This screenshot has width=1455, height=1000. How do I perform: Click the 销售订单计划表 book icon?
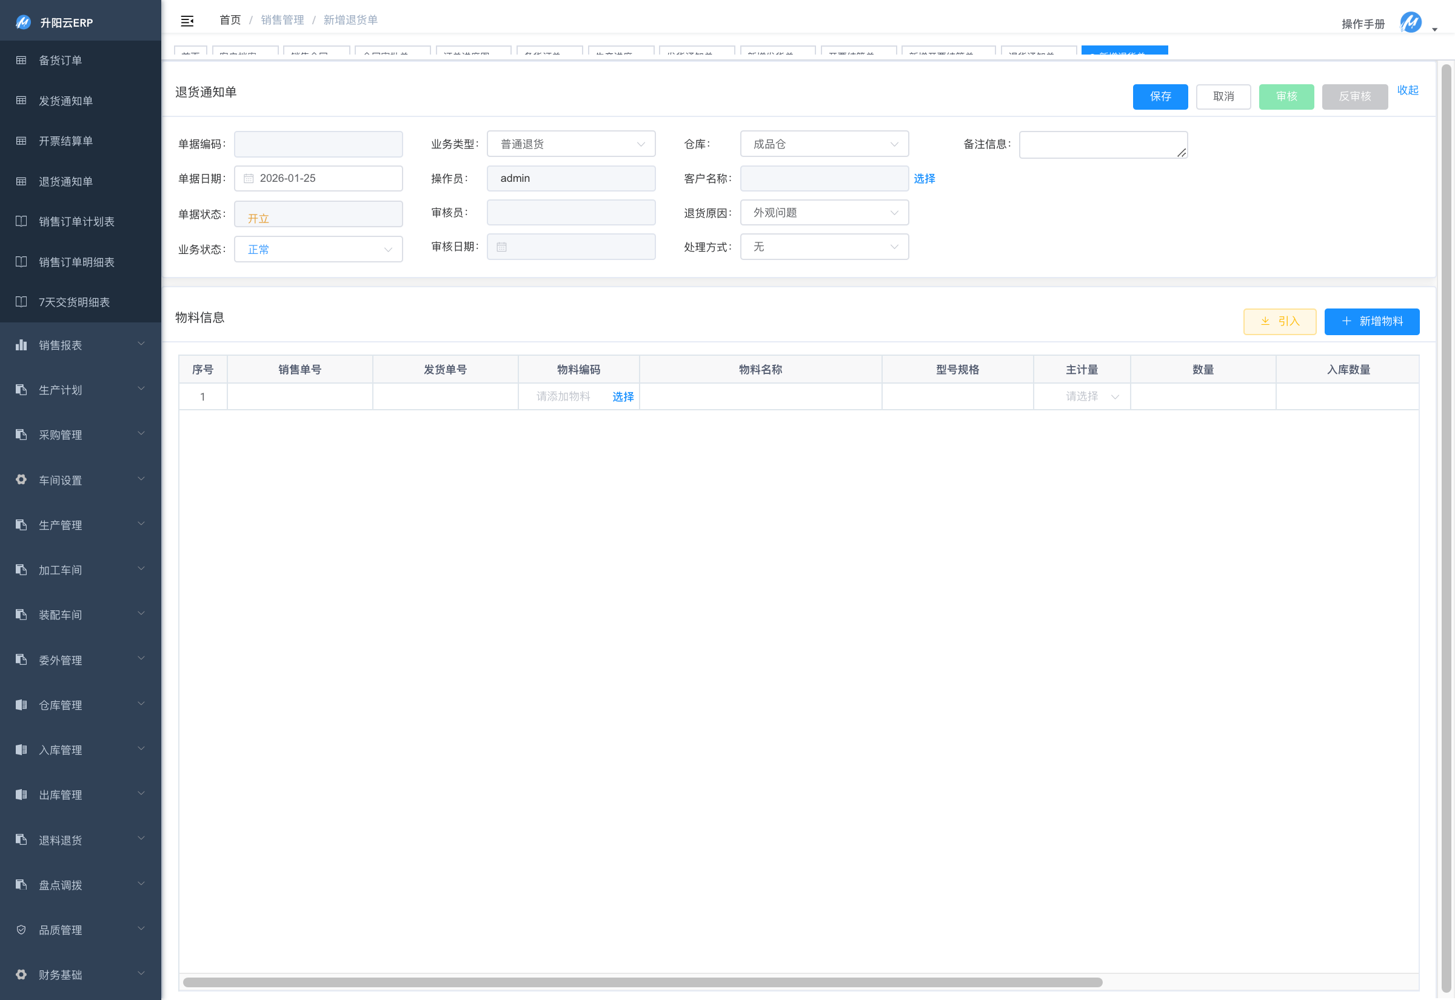pyautogui.click(x=21, y=221)
